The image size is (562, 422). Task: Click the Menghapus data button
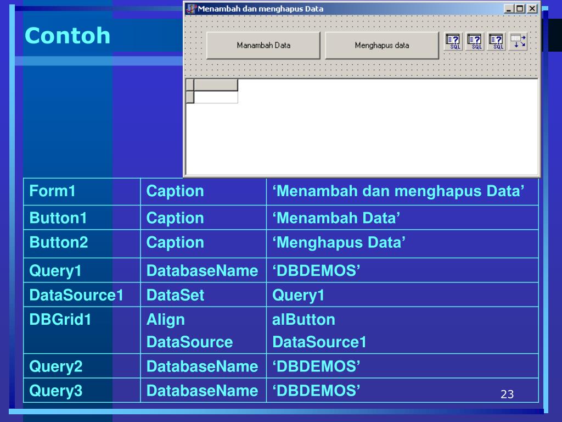(382, 45)
